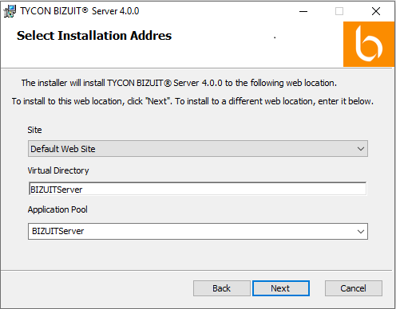
Task: Expand the Site list using its chevron arrow
Action: click(361, 149)
